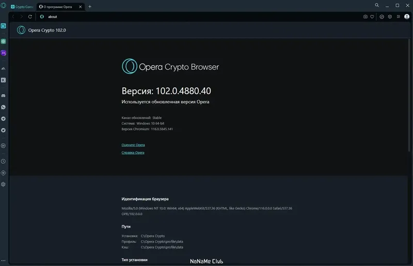Open Easy Setup menu icon
The width and height of the screenshot is (413, 266).
point(399,17)
